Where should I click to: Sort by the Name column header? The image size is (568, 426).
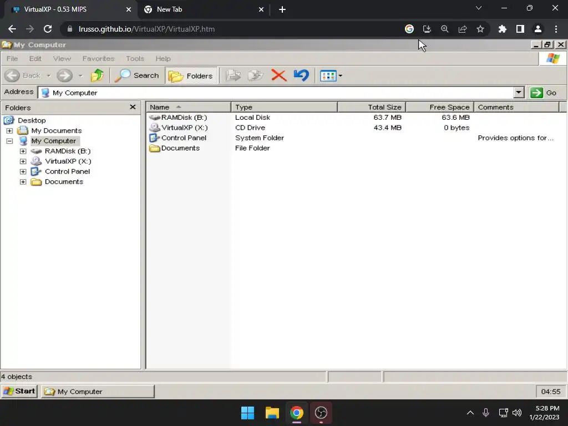(x=189, y=107)
